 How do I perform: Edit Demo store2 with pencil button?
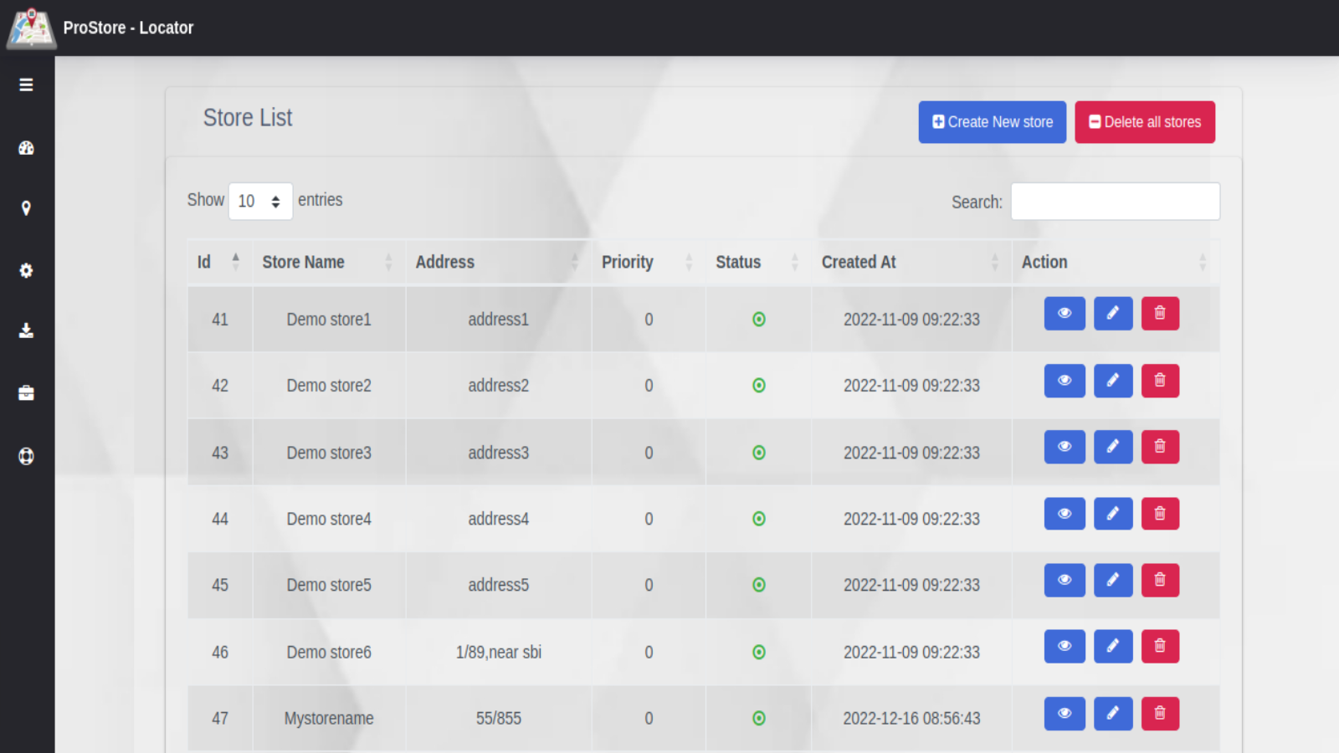tap(1113, 381)
